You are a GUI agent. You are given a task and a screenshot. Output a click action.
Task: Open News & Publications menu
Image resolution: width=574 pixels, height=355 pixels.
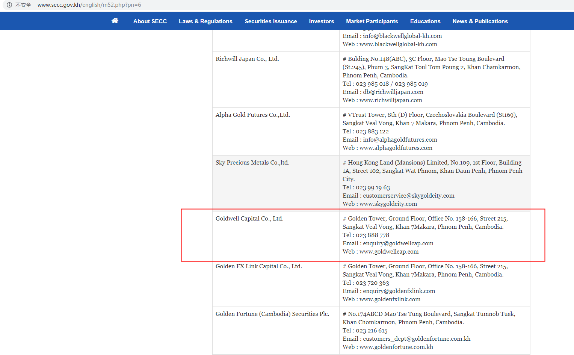(x=480, y=21)
